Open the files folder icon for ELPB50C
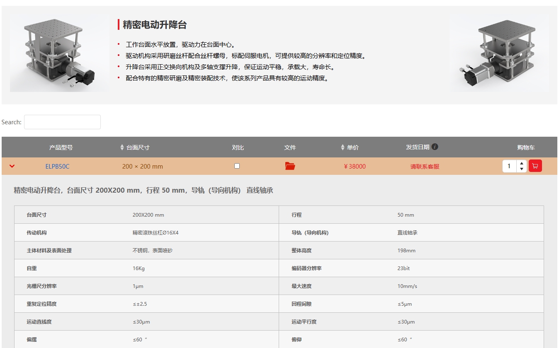 click(x=290, y=166)
